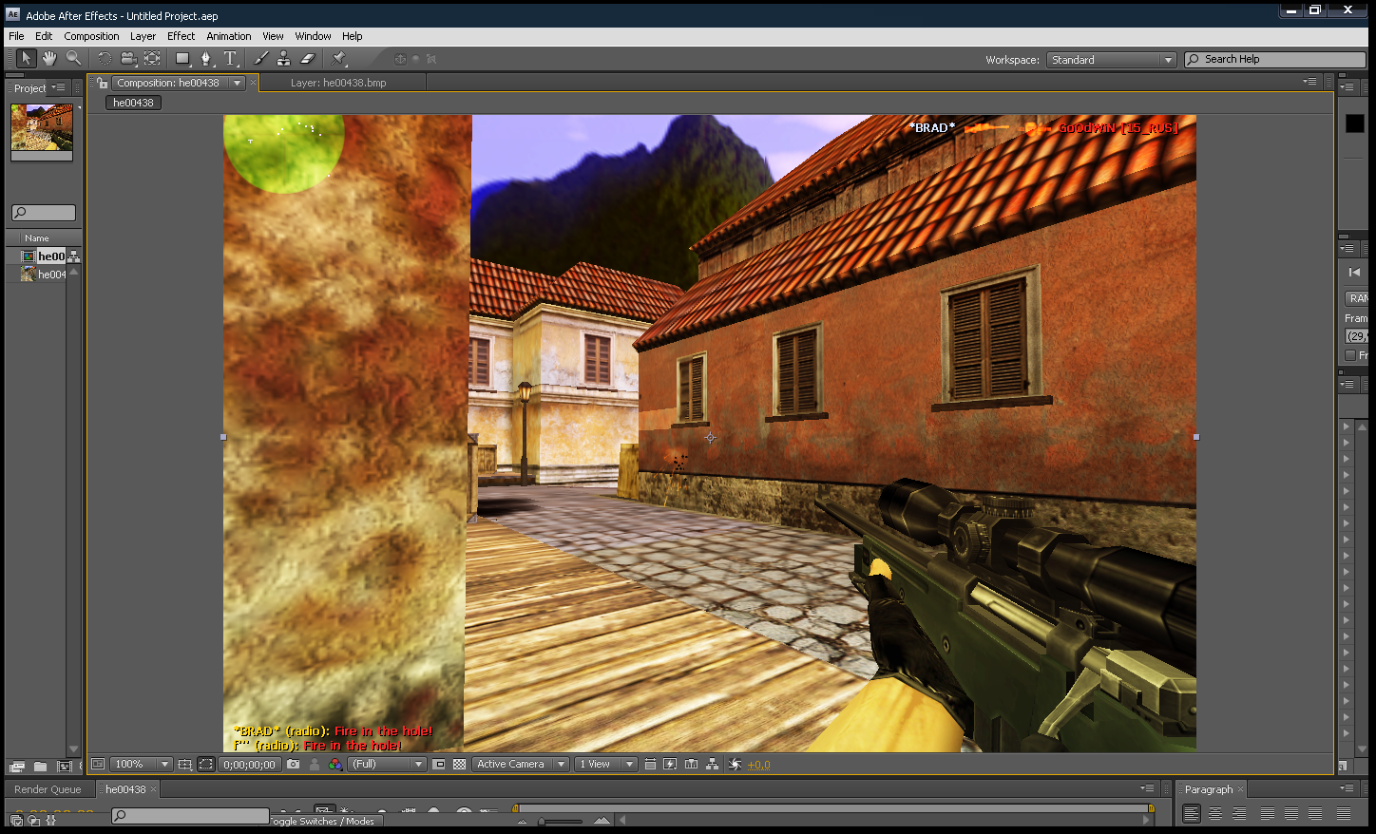Switch to the Layer: he00438.bmp tab
Image resolution: width=1376 pixels, height=834 pixels.
(338, 83)
